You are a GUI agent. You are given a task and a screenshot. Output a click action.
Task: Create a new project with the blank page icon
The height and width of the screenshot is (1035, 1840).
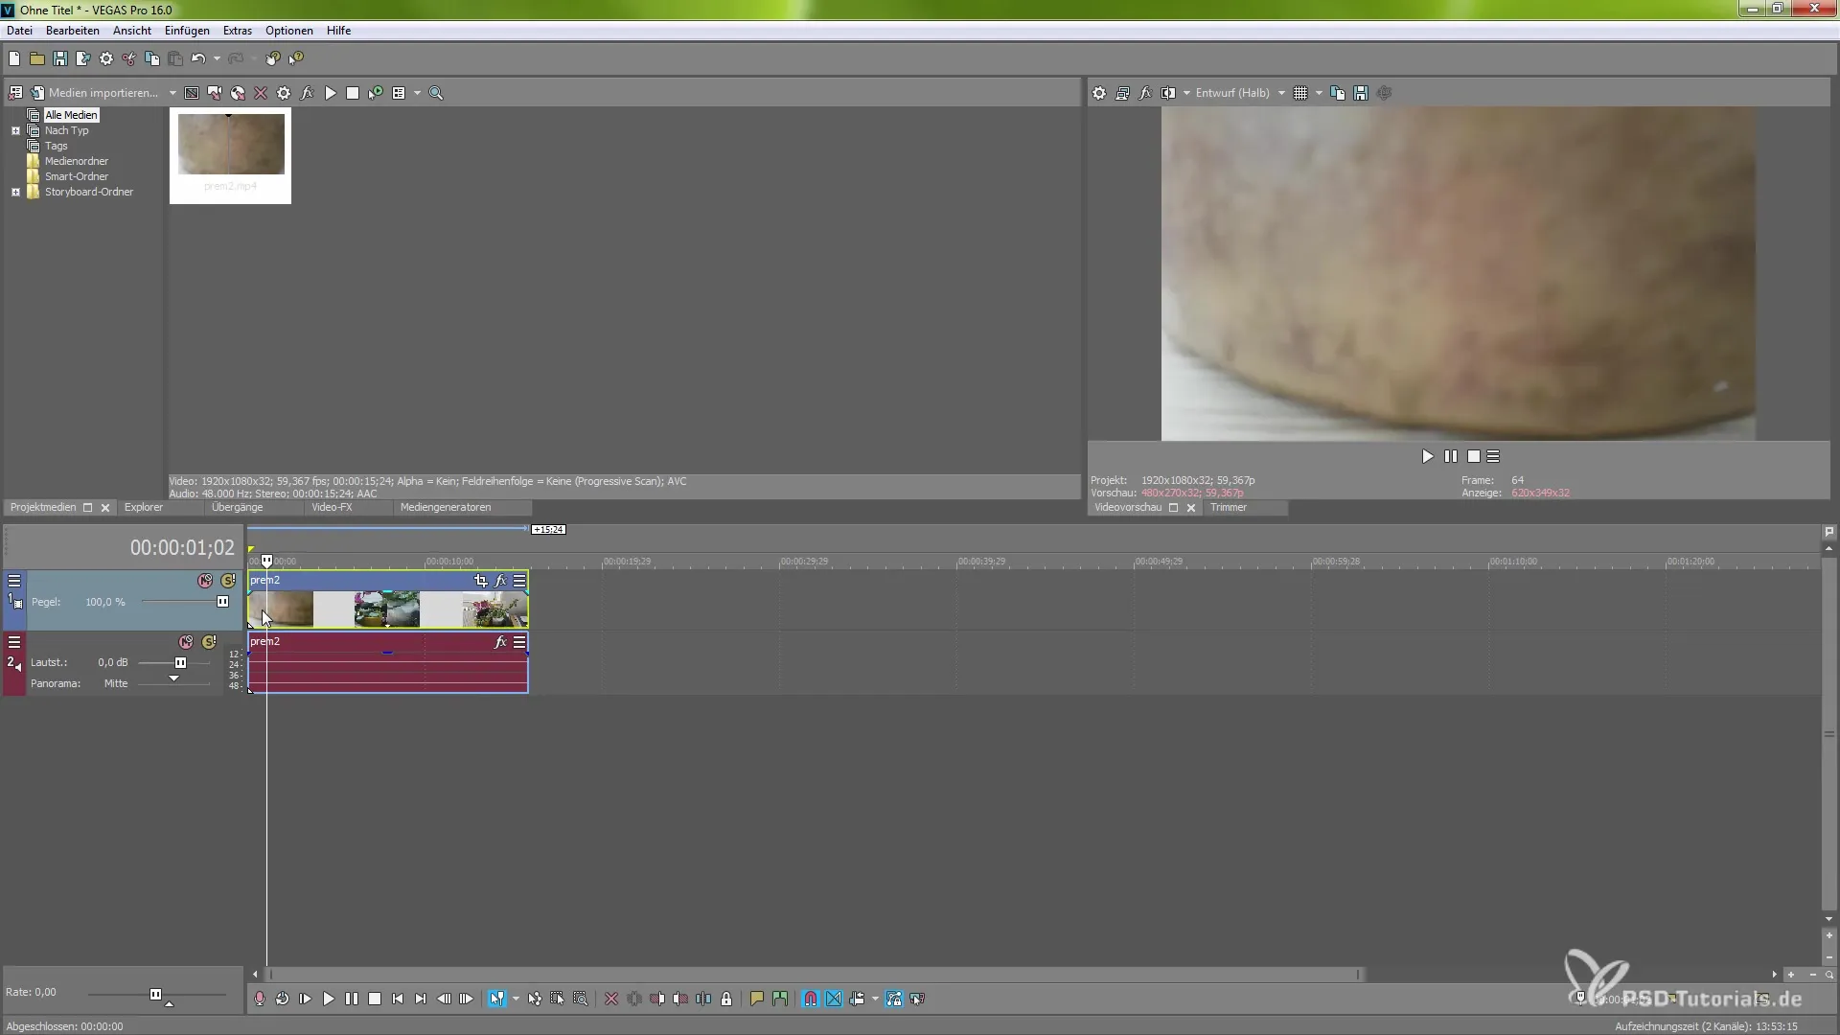(14, 59)
